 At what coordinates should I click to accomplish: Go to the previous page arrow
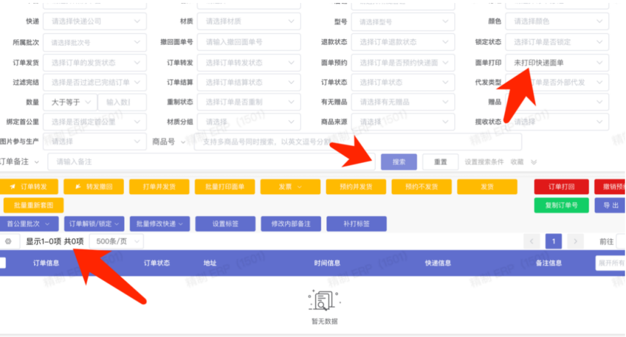(x=532, y=242)
